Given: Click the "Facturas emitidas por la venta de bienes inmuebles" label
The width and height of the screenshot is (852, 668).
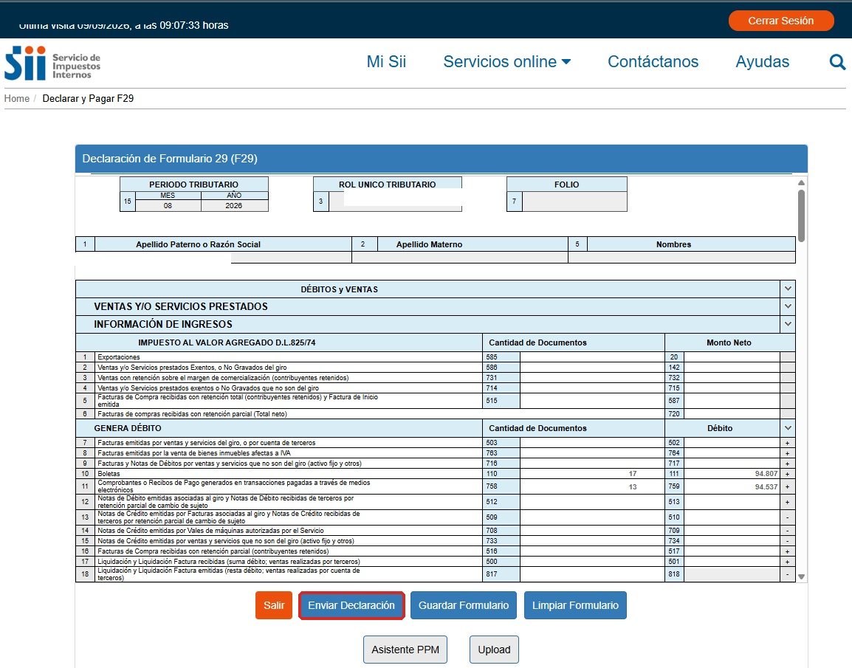Looking at the screenshot, I should (x=194, y=453).
